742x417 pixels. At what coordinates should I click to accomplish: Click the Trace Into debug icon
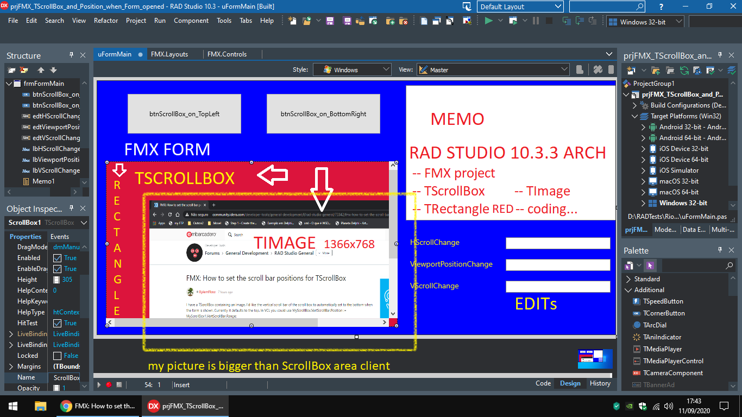point(567,21)
